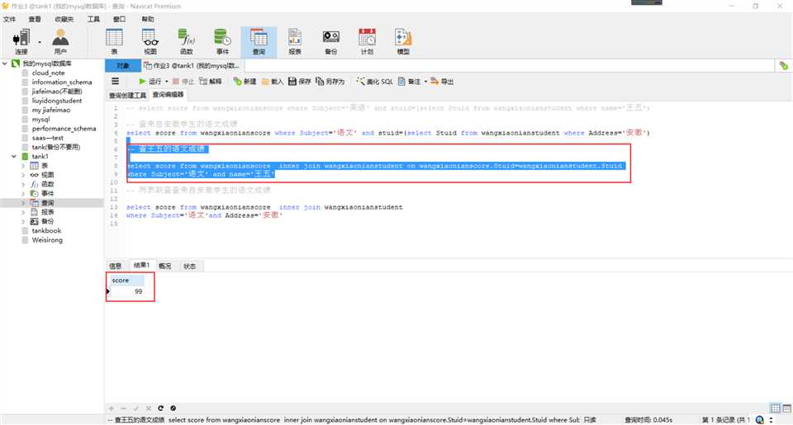
Task: Switch to form view icon at bottom right
Action: tap(787, 408)
